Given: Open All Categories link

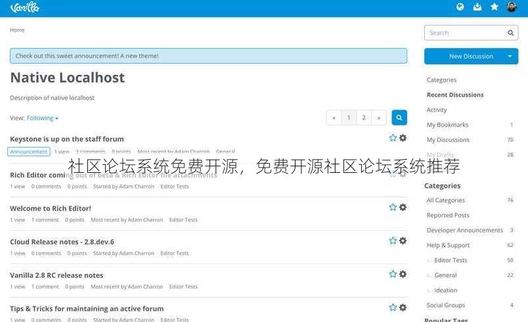Looking at the screenshot, I should [x=445, y=200].
